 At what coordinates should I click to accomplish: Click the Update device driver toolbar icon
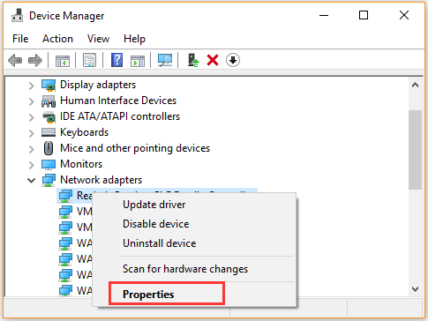click(193, 60)
